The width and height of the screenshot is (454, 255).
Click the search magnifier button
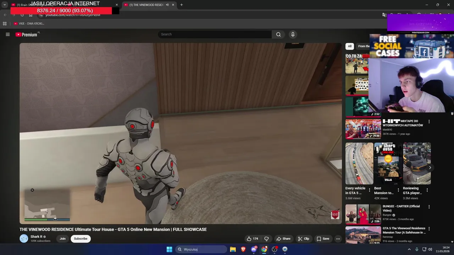click(278, 34)
